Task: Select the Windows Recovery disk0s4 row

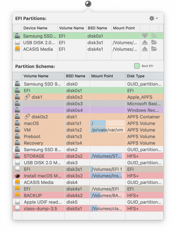Action: point(88,110)
